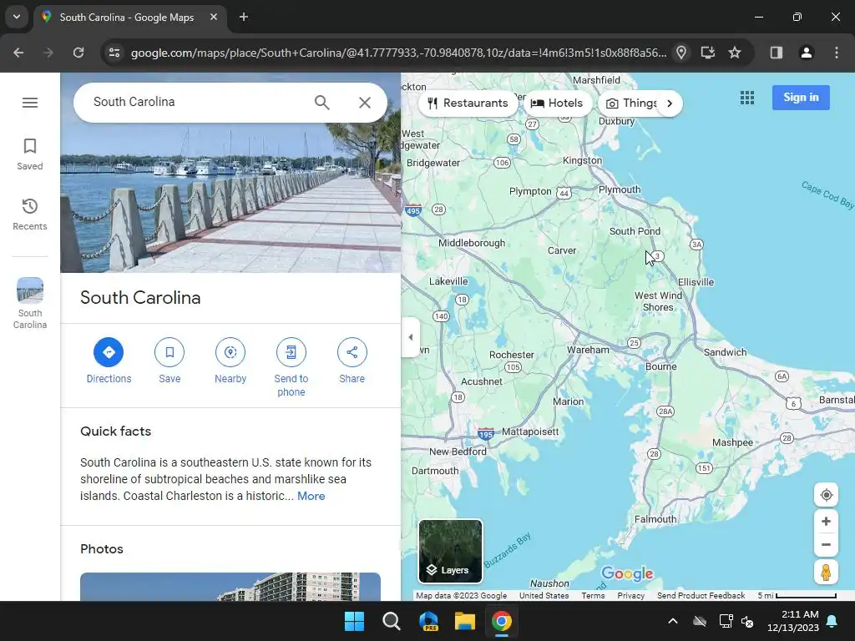Open Windows taskbar search

click(392, 621)
